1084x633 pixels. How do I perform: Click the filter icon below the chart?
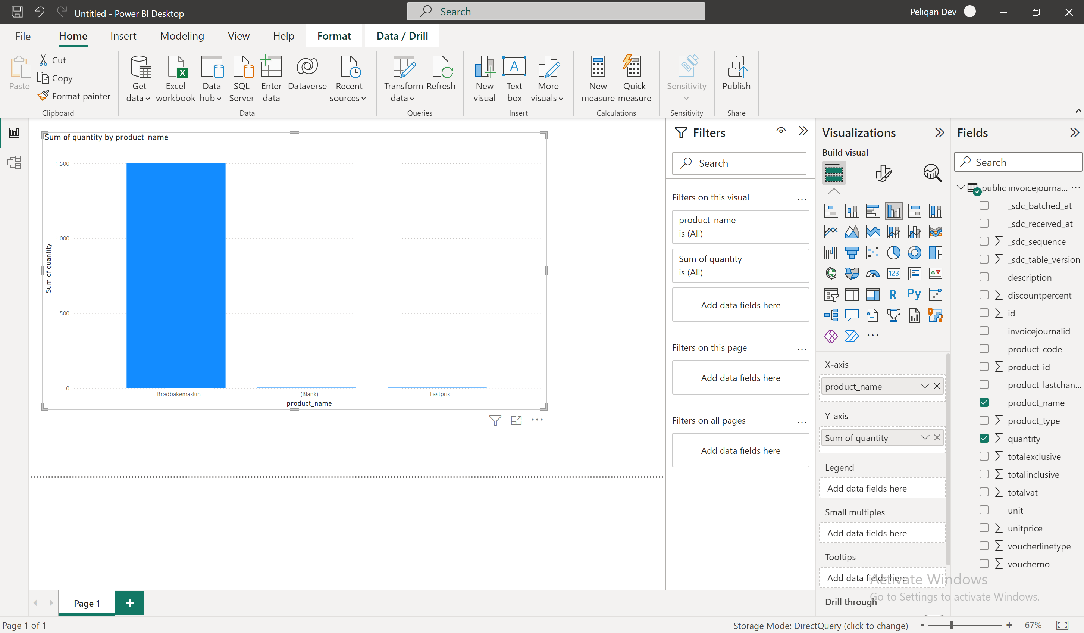[x=495, y=420]
